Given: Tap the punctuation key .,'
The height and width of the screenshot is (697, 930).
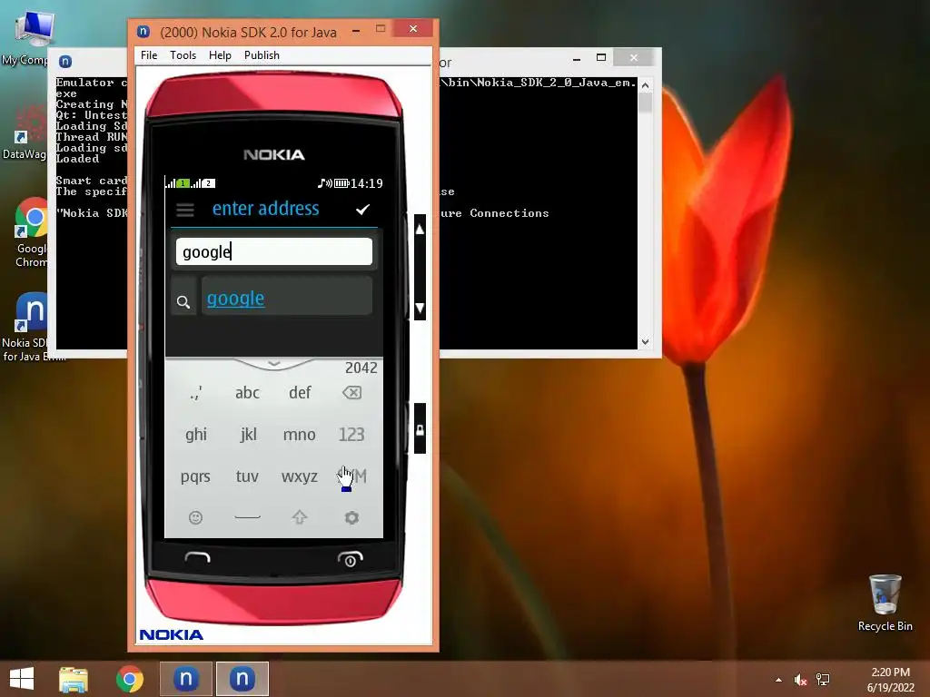Looking at the screenshot, I should [x=196, y=392].
